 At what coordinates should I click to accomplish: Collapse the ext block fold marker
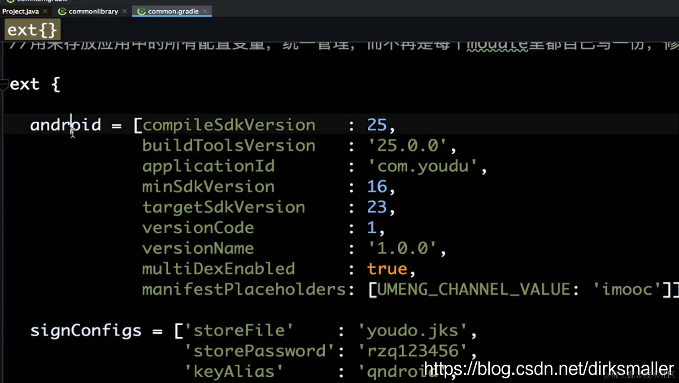(4, 84)
